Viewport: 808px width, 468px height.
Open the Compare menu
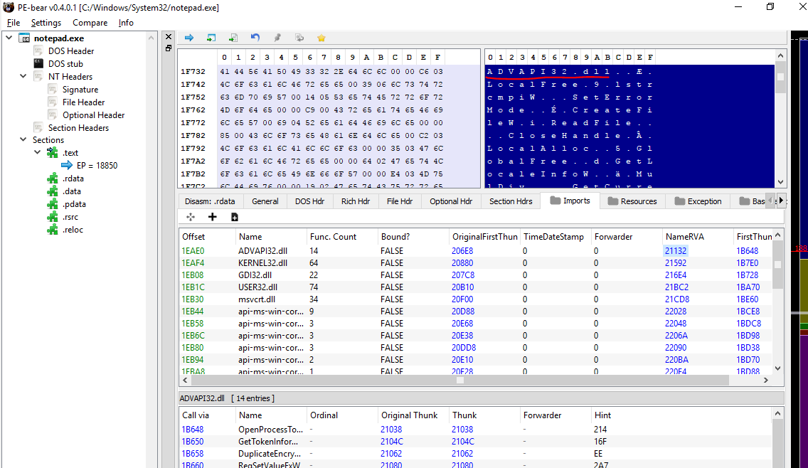[x=90, y=23]
